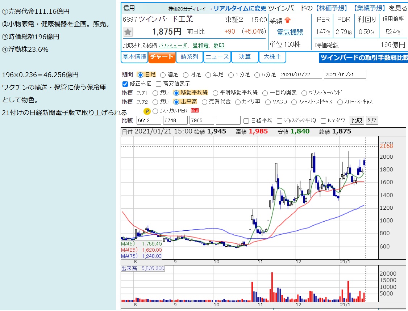Viewport: 408px width, 311px height.
Task: Open the 星和電 comparison stock link
Action: (x=200, y=46)
